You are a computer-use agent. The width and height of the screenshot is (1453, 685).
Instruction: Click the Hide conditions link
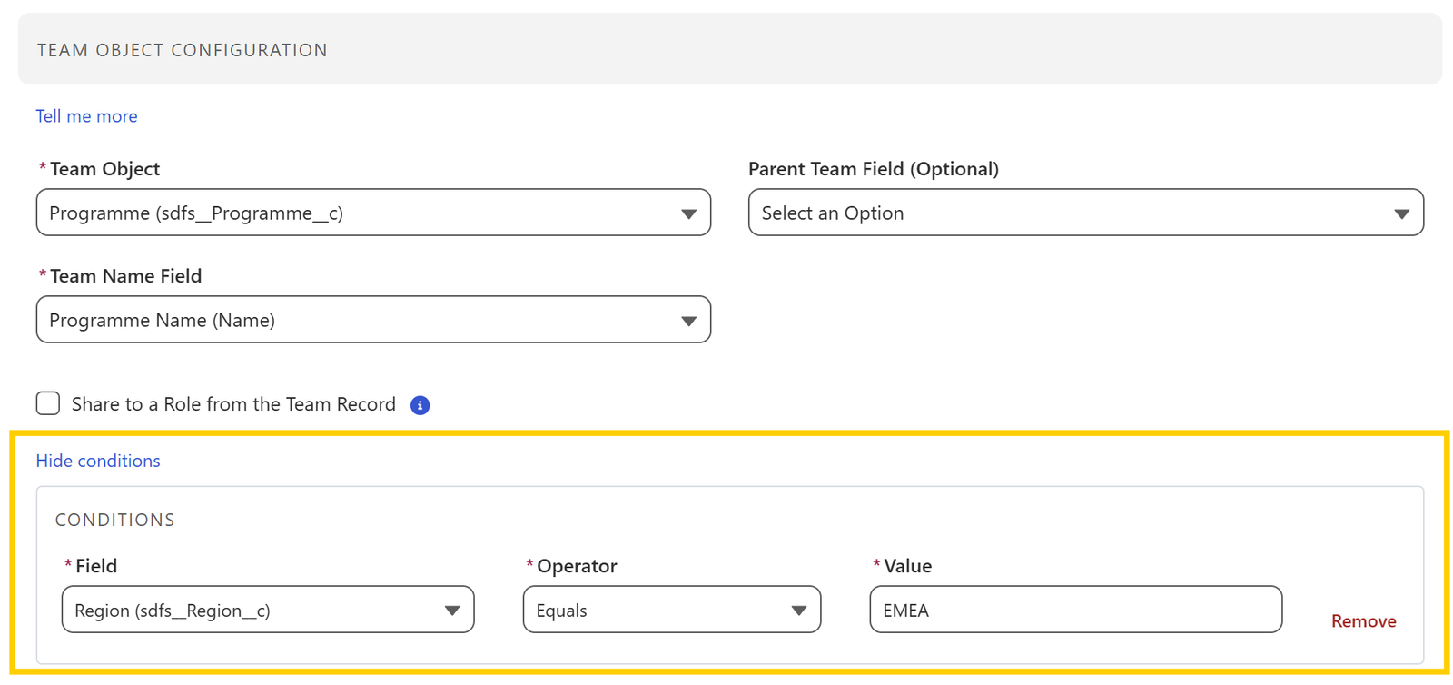tap(98, 461)
